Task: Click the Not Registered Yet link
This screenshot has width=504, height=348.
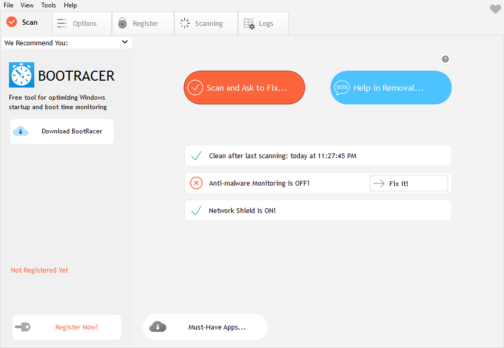Action: [x=40, y=270]
